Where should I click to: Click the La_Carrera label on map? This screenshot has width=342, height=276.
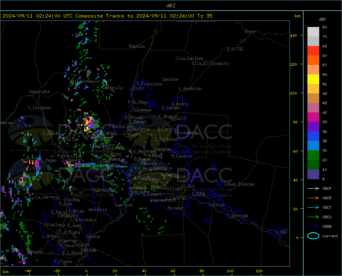tap(47, 197)
